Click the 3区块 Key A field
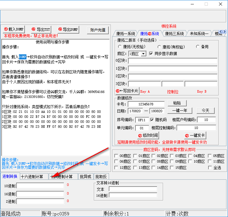Viewport: 228px width, 217px height. [x=144, y=84]
